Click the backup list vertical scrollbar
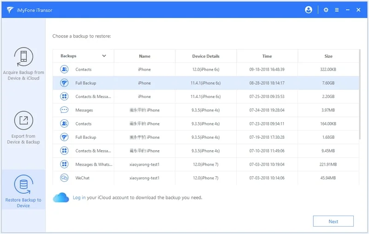Screen dimensions: 369x234 [360, 94]
